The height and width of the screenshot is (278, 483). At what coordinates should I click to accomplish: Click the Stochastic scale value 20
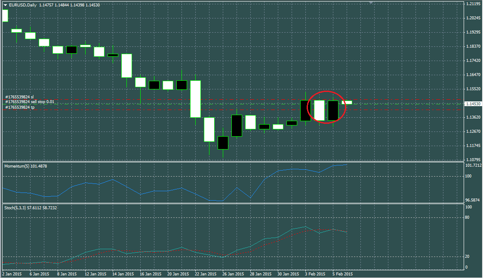click(467, 256)
